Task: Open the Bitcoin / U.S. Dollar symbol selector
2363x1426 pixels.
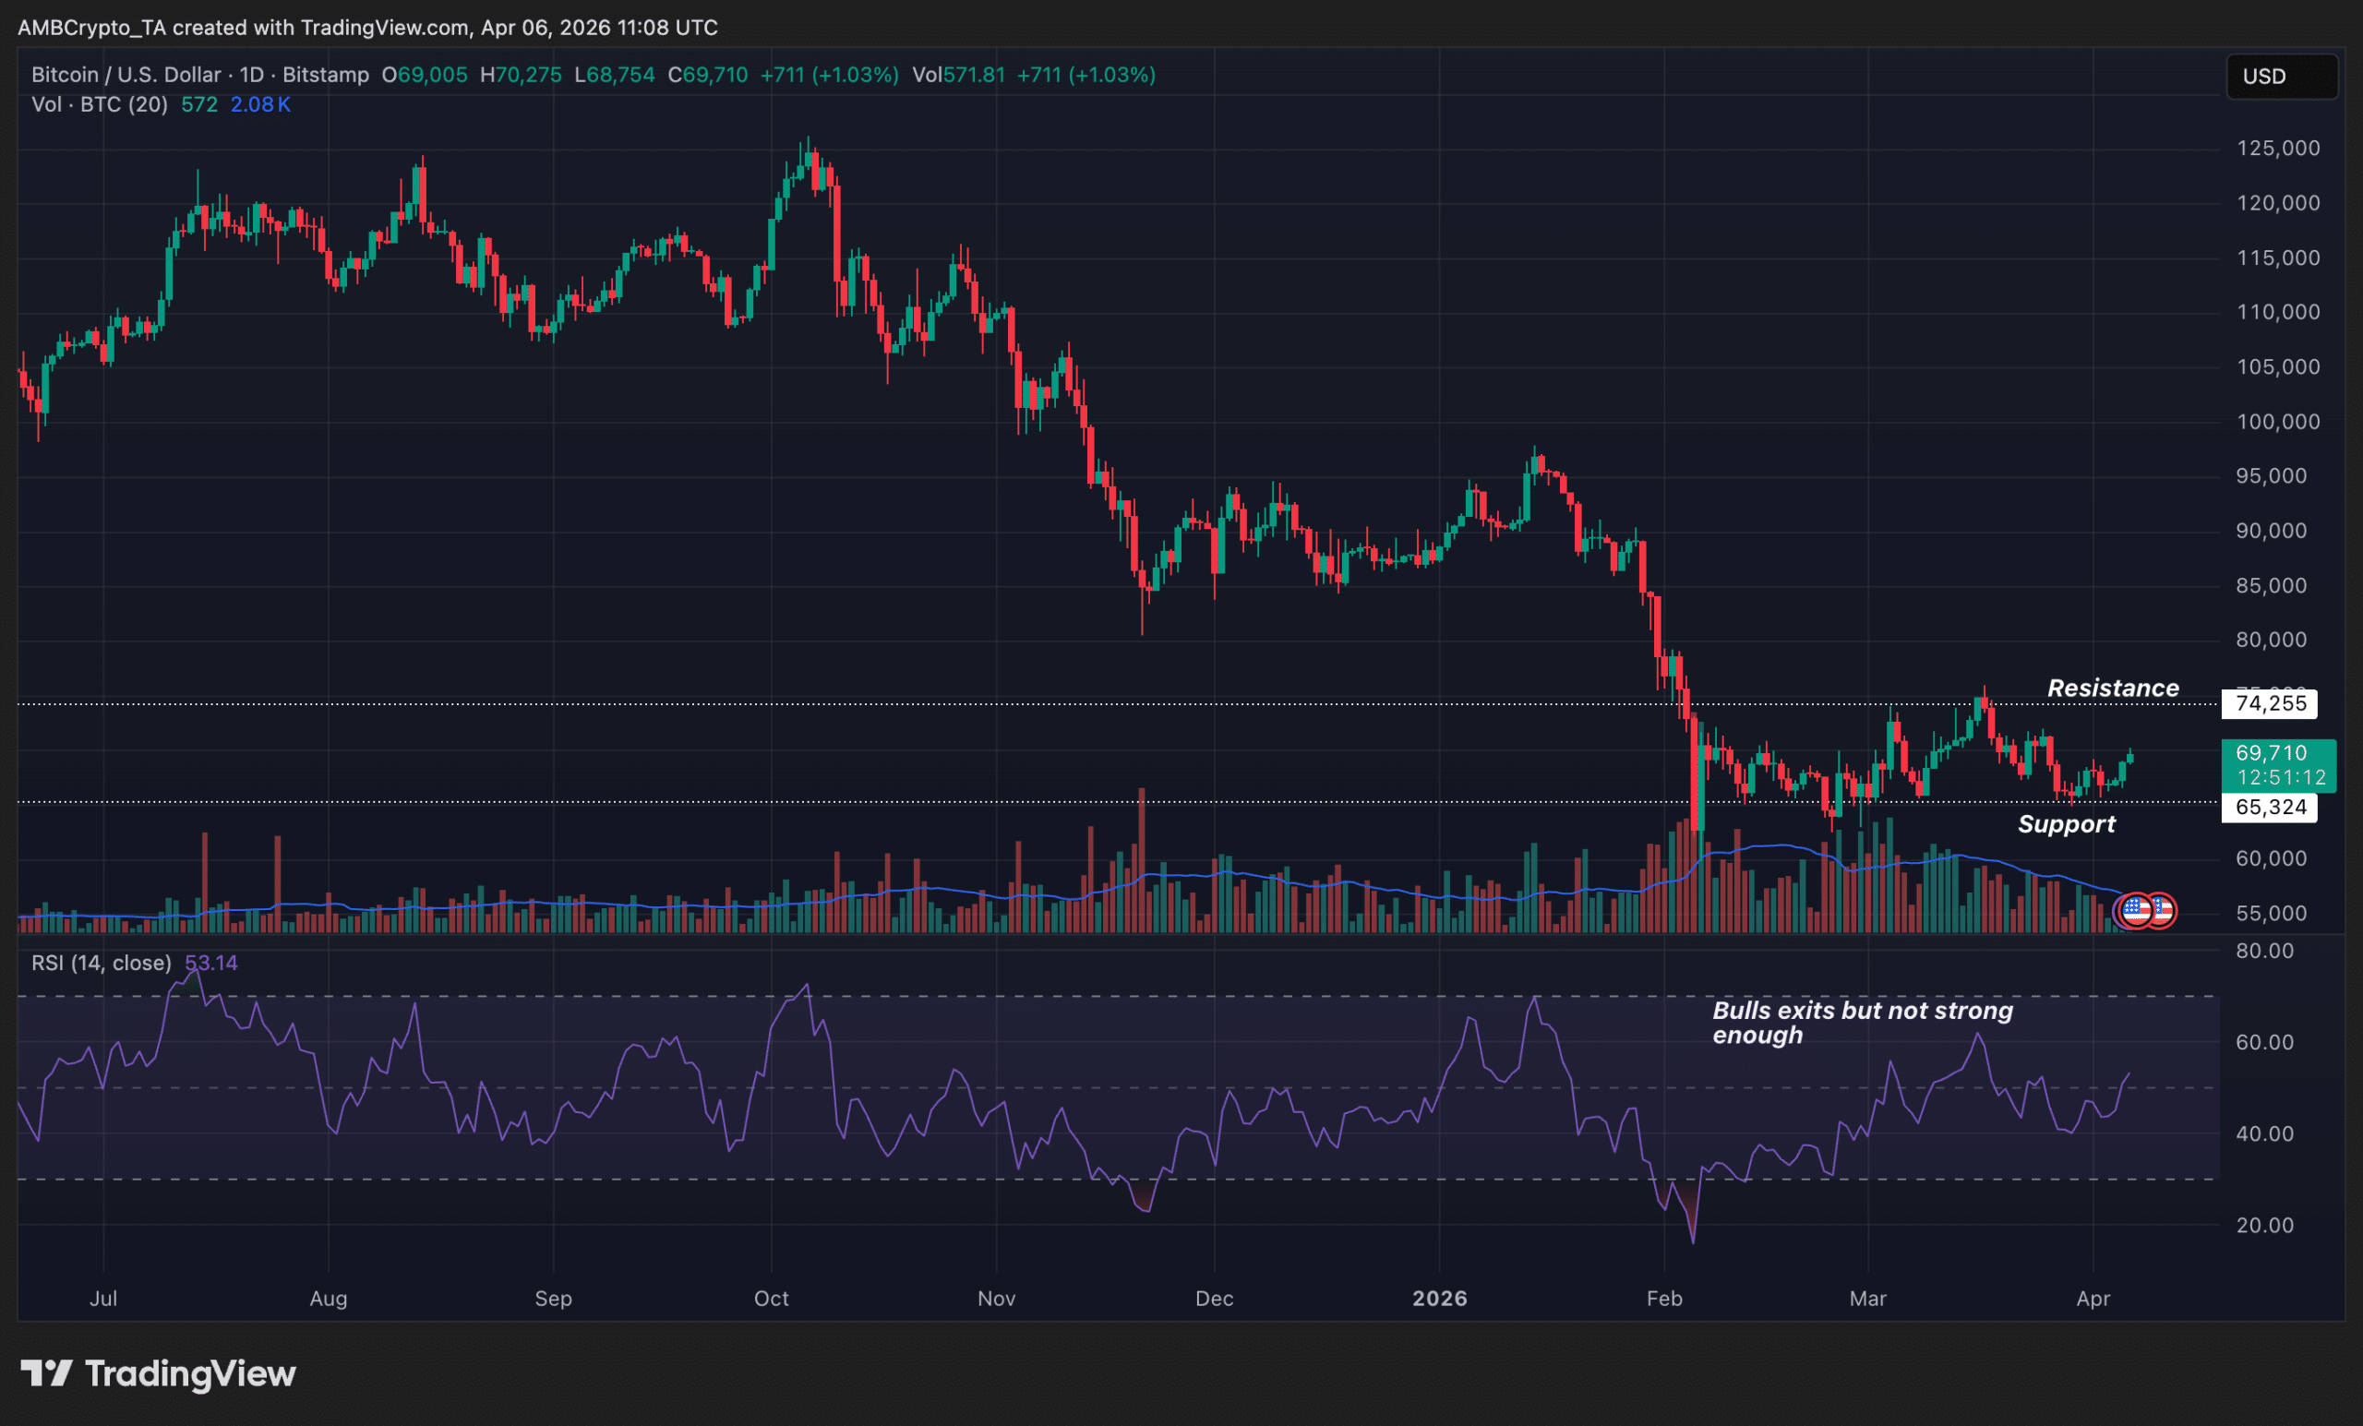Action: 125,74
